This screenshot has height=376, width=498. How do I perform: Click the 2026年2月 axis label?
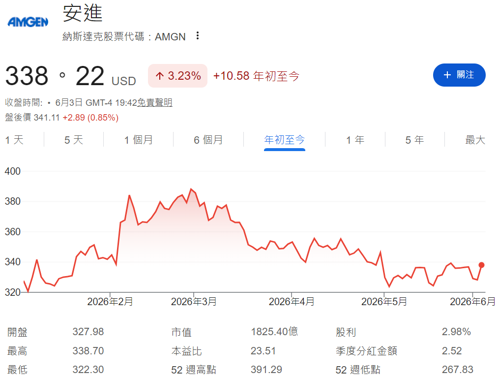tap(110, 302)
